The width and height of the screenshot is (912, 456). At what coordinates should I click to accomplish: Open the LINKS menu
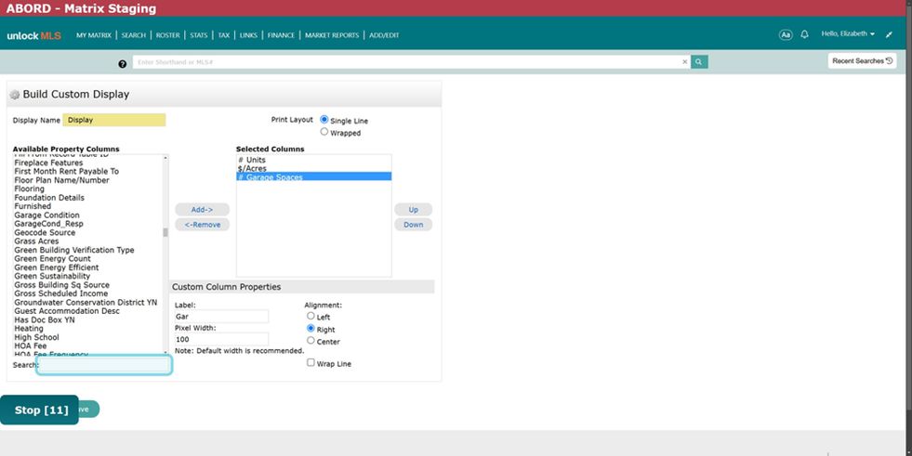pyautogui.click(x=248, y=35)
